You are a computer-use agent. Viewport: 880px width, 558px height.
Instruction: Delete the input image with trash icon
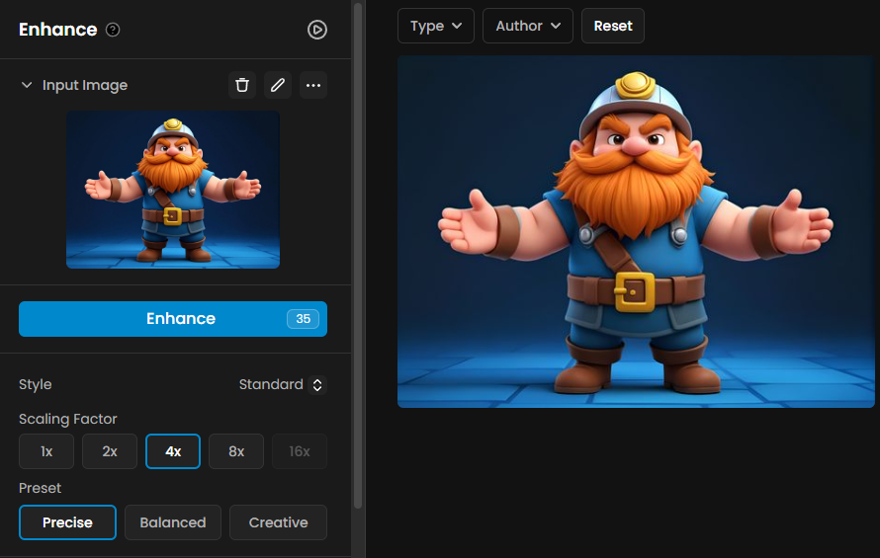(242, 85)
